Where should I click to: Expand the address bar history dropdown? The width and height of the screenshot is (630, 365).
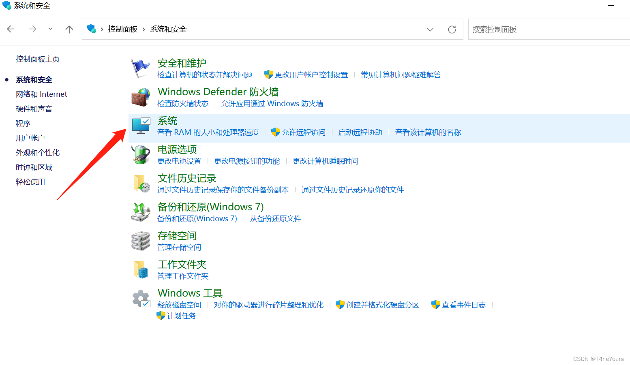point(430,29)
